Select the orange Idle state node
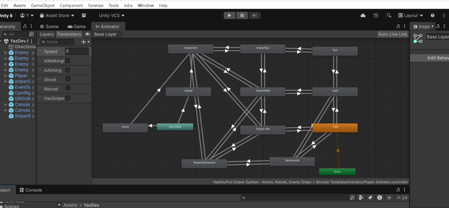449x208 pixels. [335, 128]
